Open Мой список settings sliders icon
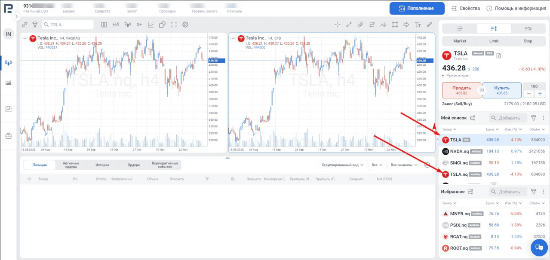This screenshot has height=260, width=550. (472, 118)
